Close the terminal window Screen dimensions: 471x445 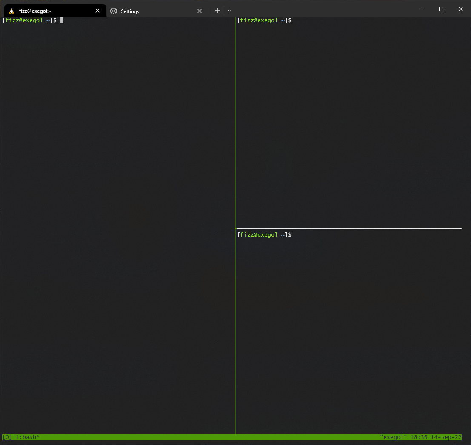click(460, 9)
